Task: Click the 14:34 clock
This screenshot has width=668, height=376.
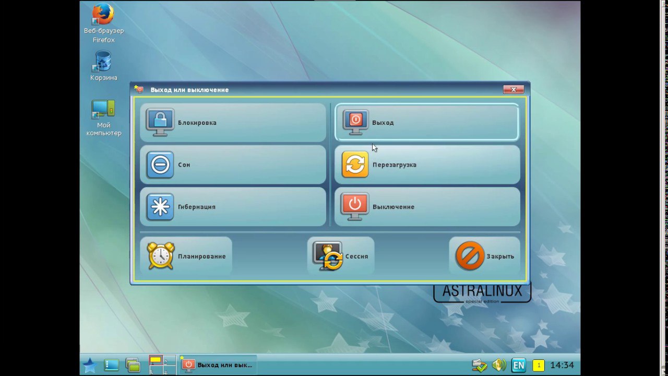Action: 562,365
